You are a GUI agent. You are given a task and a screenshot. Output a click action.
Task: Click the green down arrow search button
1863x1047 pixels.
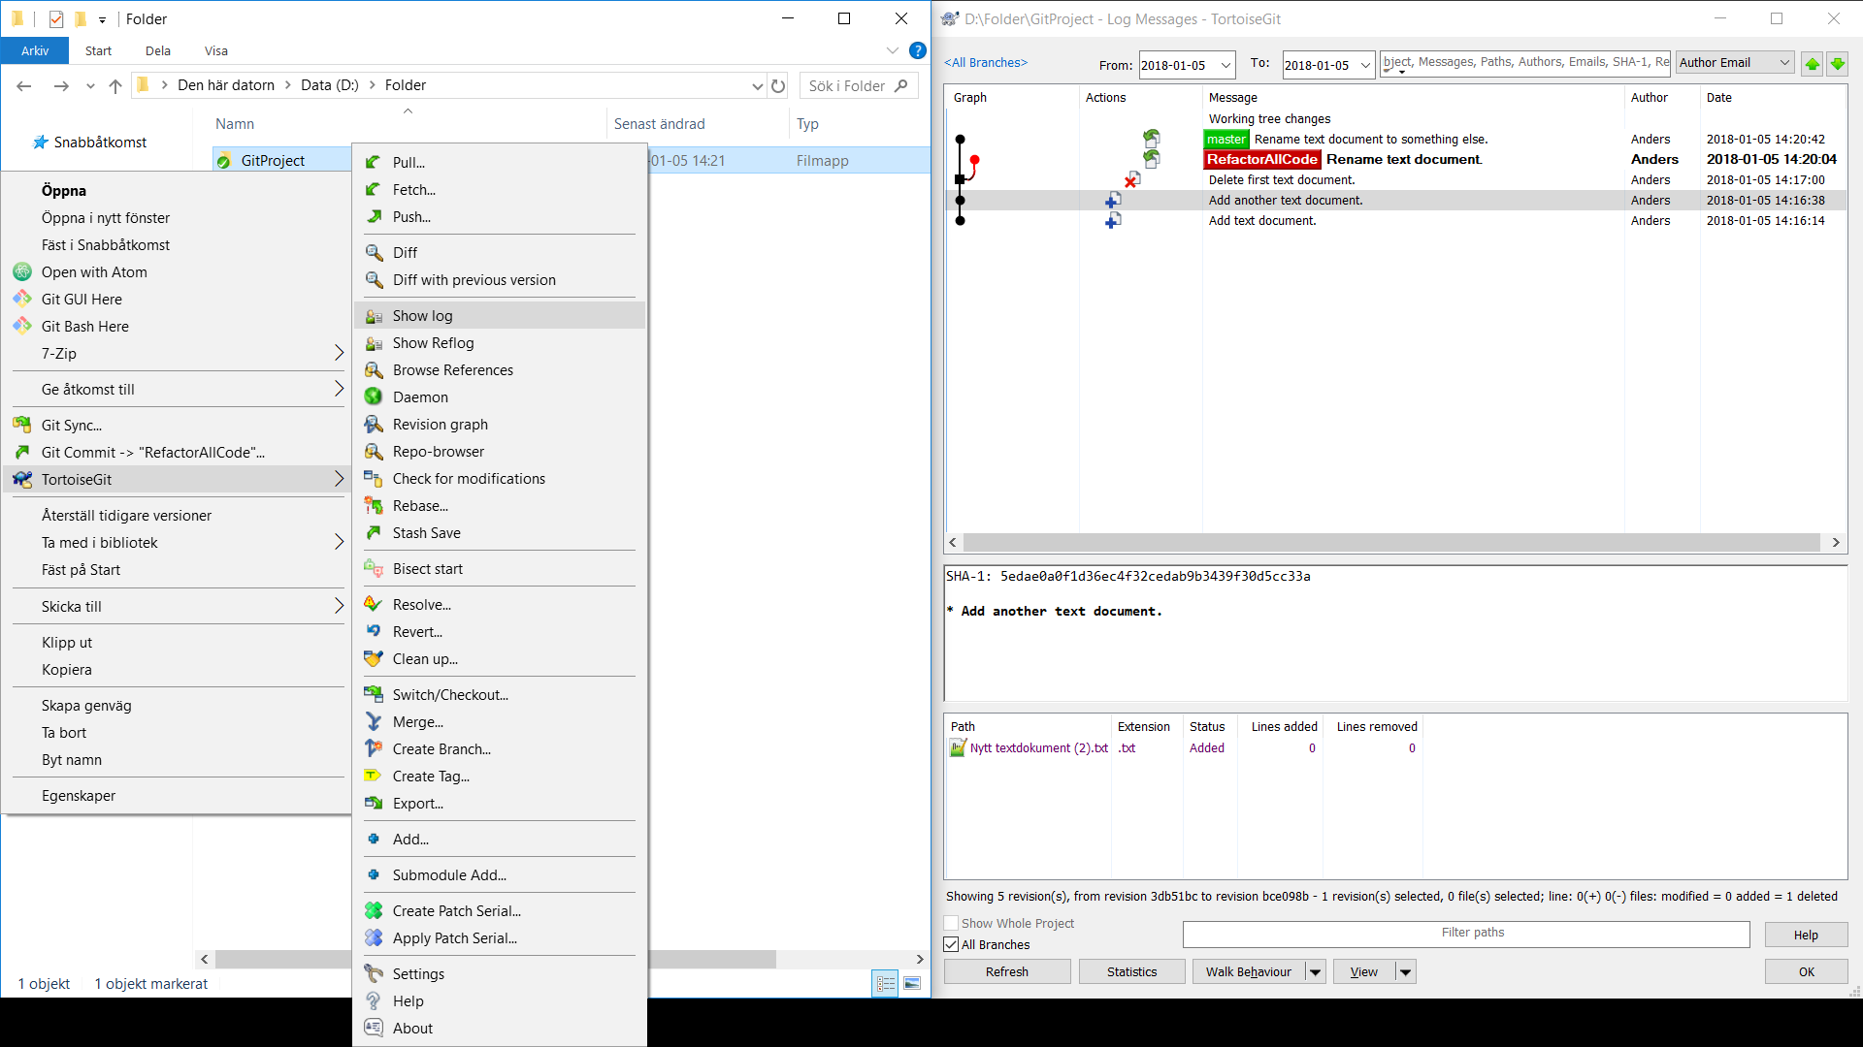[x=1837, y=64]
